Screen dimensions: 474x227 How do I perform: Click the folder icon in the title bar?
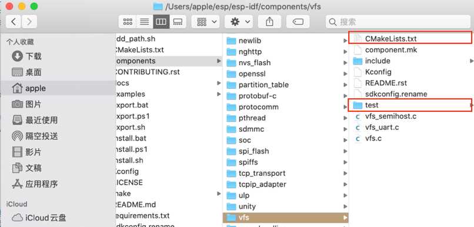pos(158,6)
